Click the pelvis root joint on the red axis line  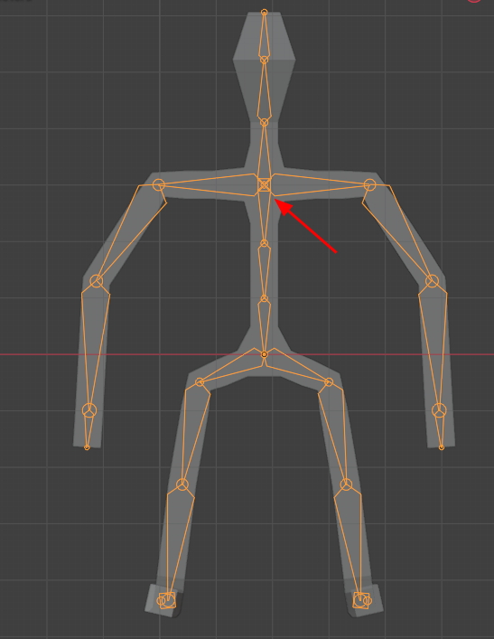(x=265, y=354)
